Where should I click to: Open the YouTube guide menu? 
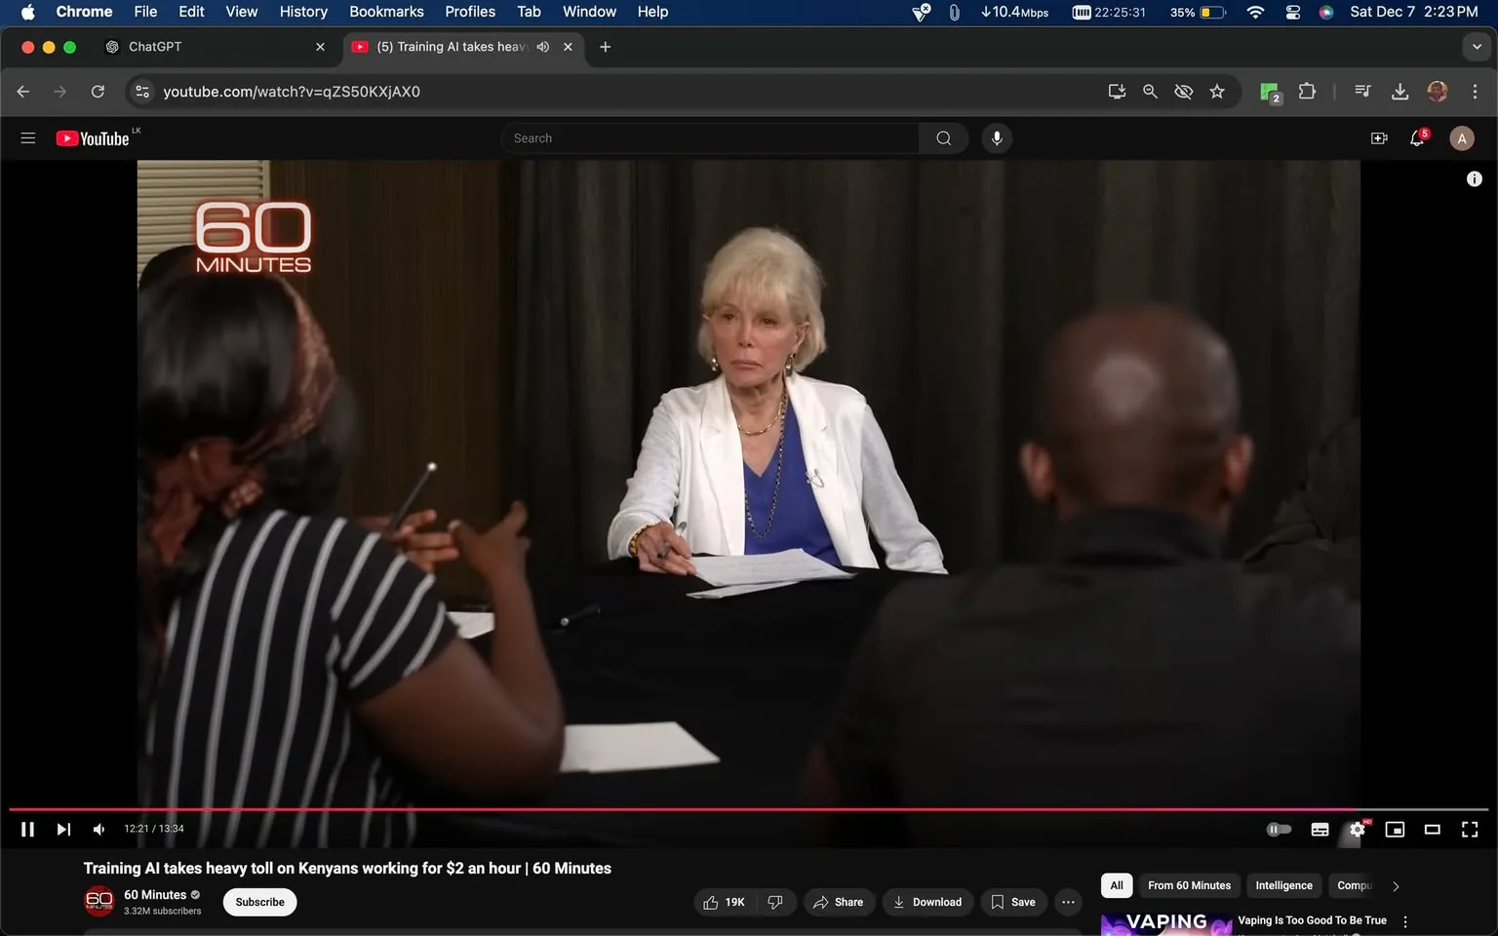pos(27,137)
